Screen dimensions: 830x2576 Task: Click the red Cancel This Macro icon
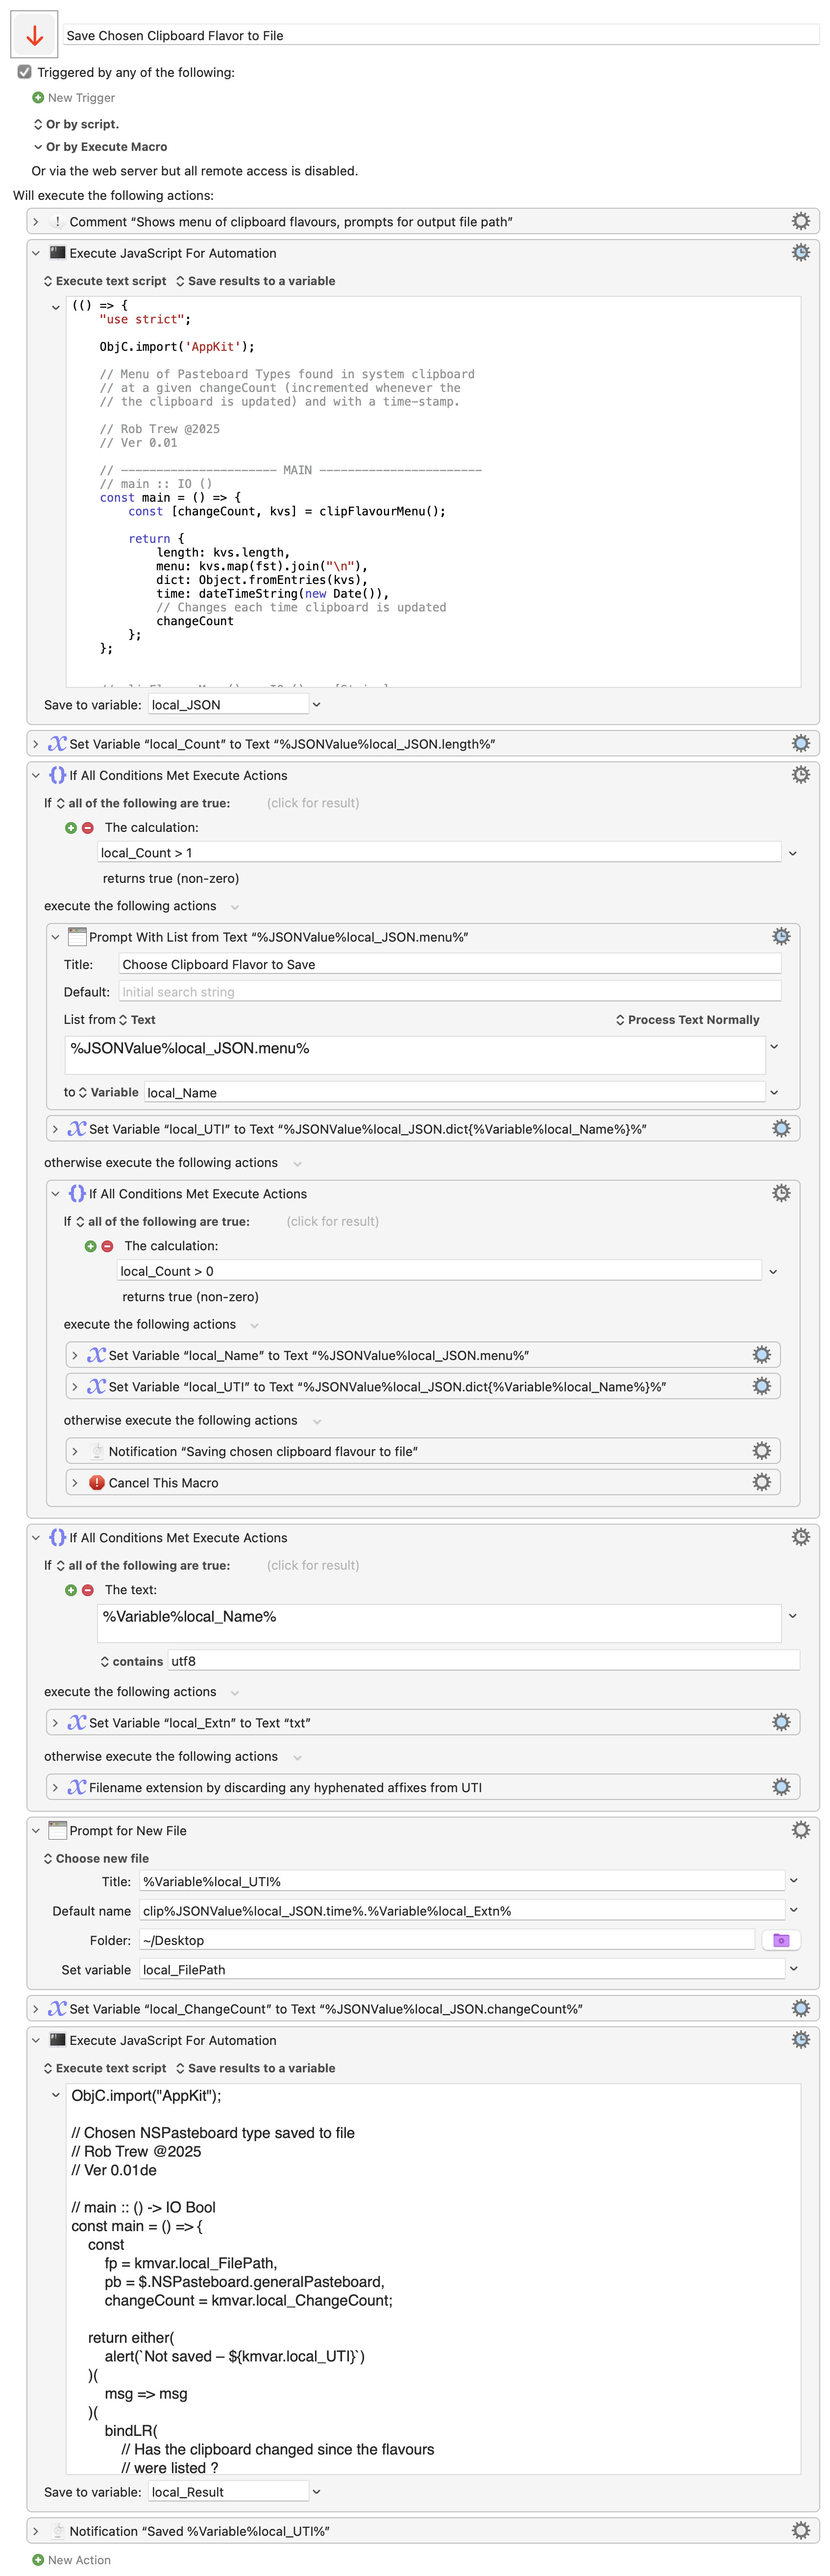(x=97, y=1483)
